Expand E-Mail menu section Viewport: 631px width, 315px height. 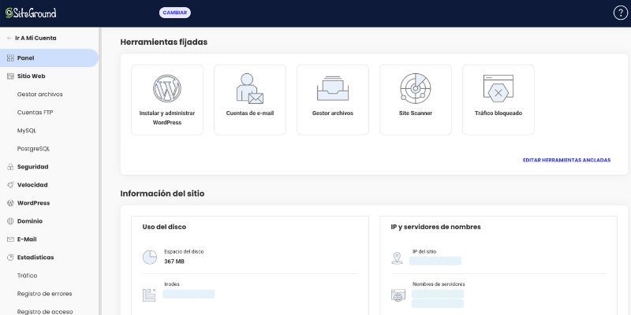click(27, 239)
